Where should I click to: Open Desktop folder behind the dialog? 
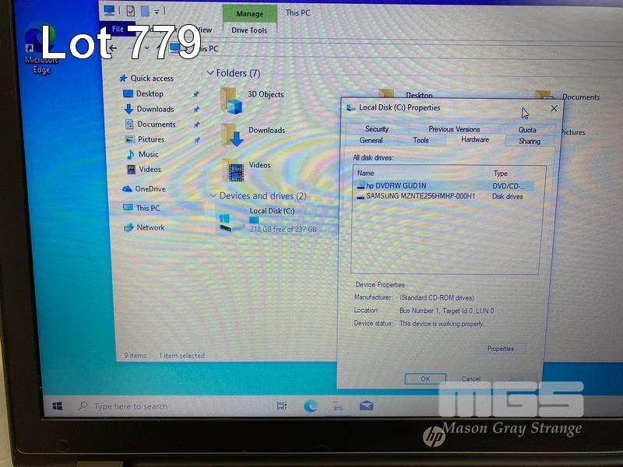tap(405, 94)
